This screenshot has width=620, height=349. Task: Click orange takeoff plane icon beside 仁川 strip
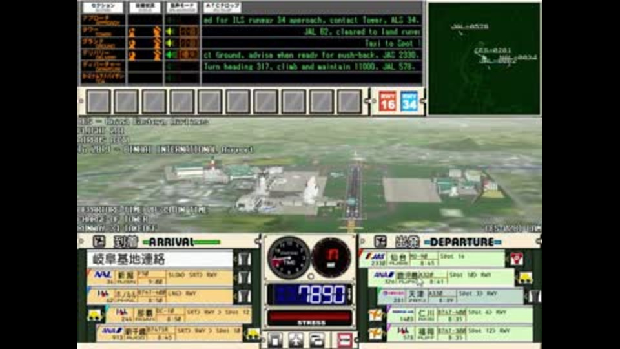tap(375, 315)
